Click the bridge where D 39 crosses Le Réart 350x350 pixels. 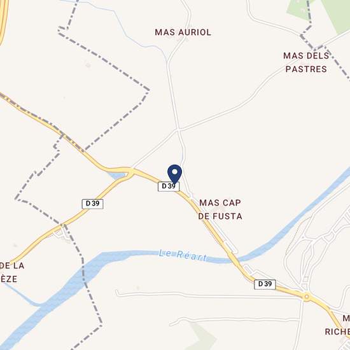point(233,257)
